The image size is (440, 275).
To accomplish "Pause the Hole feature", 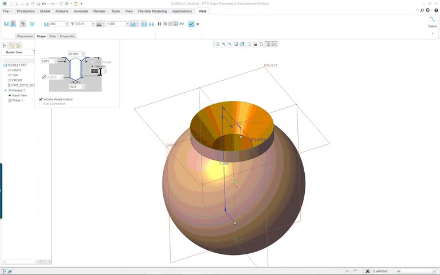I will [x=159, y=24].
